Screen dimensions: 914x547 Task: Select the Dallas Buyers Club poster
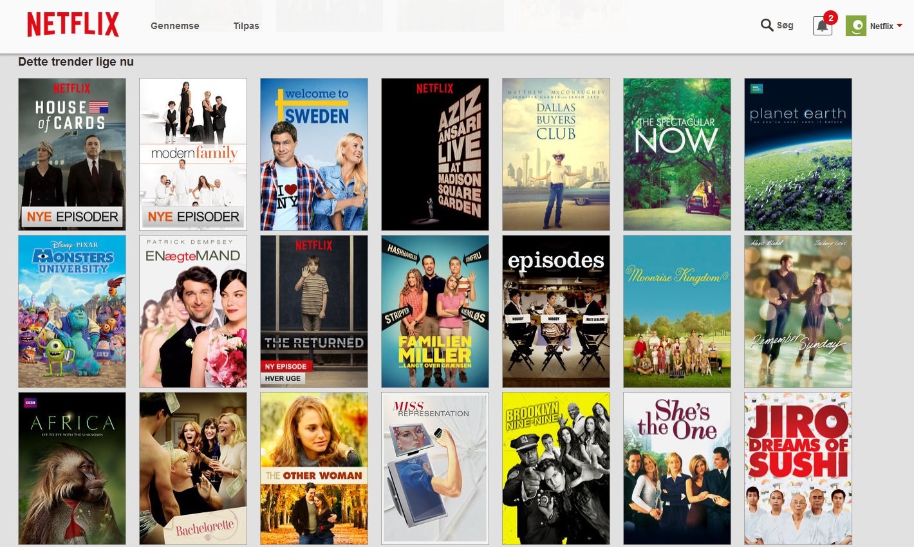coord(556,154)
